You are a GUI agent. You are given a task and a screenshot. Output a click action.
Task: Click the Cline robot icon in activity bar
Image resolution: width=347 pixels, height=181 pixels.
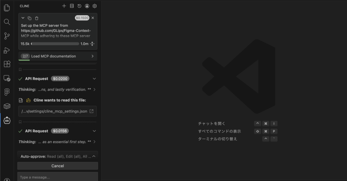click(x=7, y=120)
